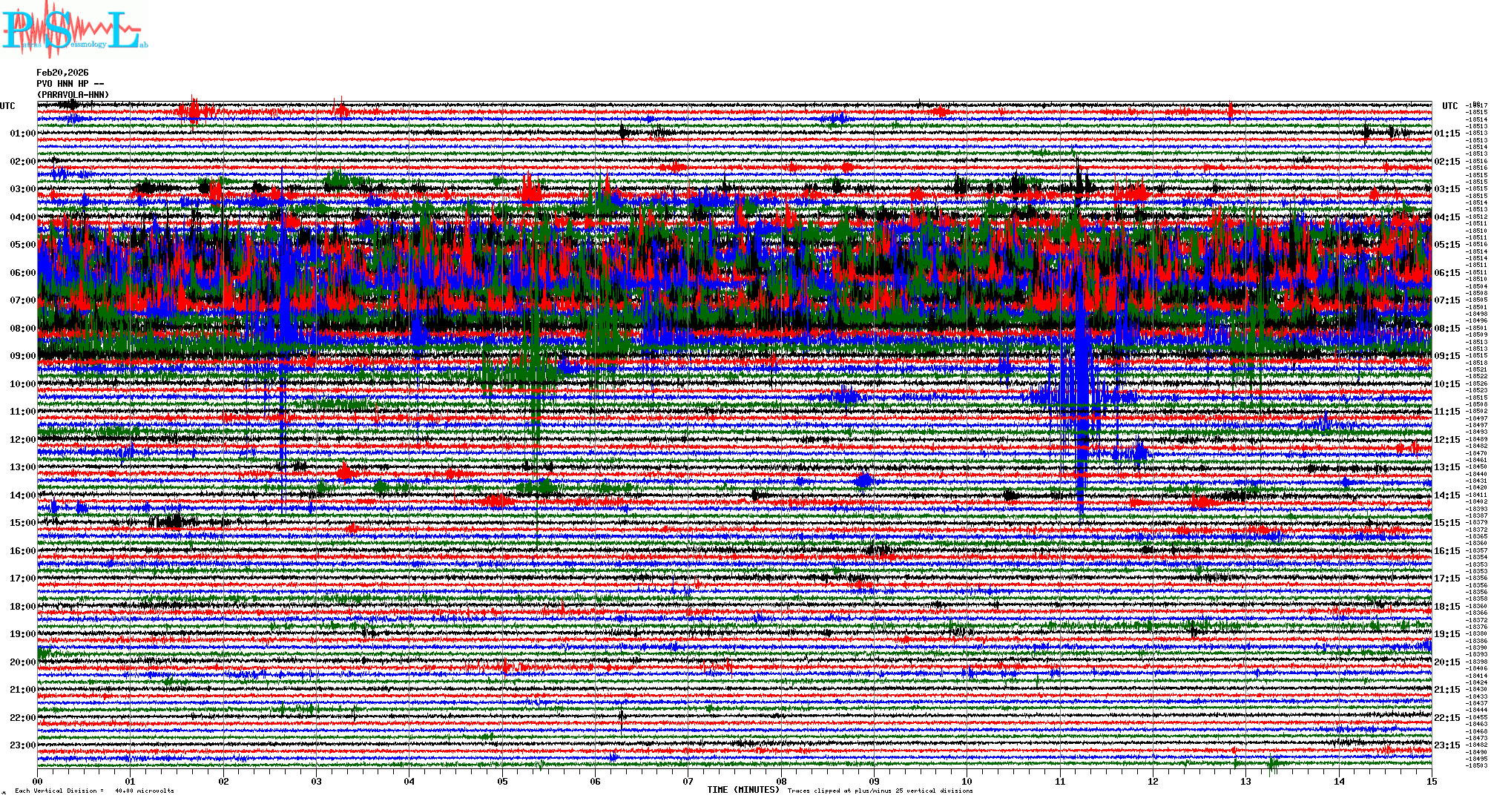Click the 10:15 time label on right
The height and width of the screenshot is (801, 1491).
(x=1446, y=384)
